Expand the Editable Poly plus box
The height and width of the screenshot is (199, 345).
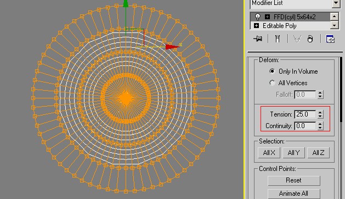tap(256, 26)
